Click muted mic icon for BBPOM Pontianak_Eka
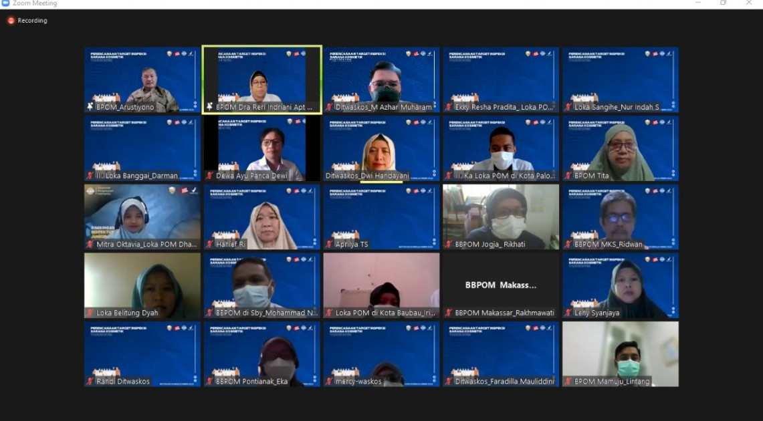Viewport: 763px width, 421px height. [210, 382]
